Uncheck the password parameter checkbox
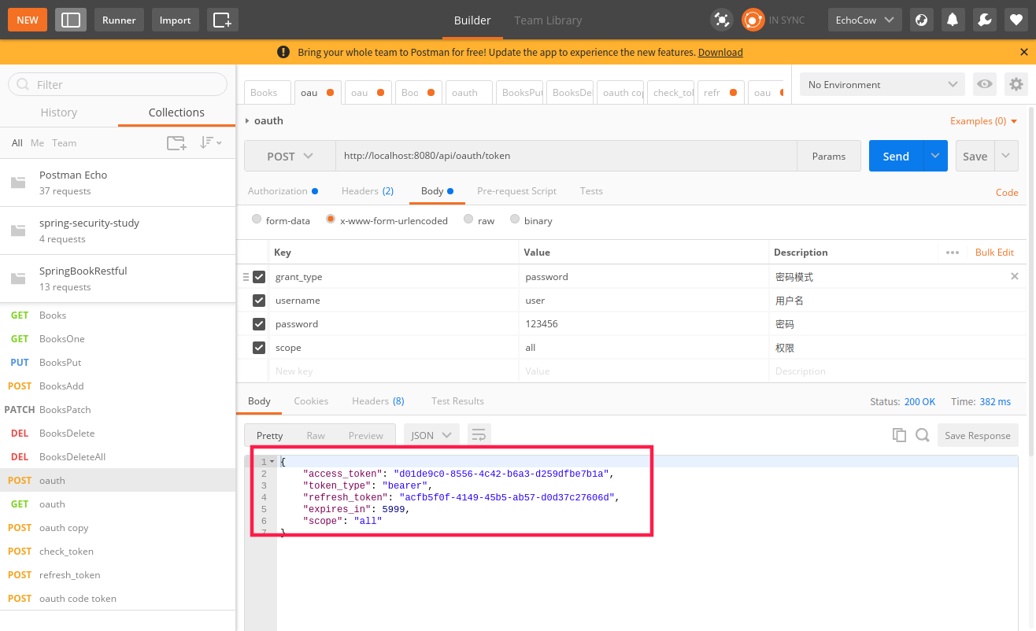Viewport: 1036px width, 631px height. tap(259, 324)
